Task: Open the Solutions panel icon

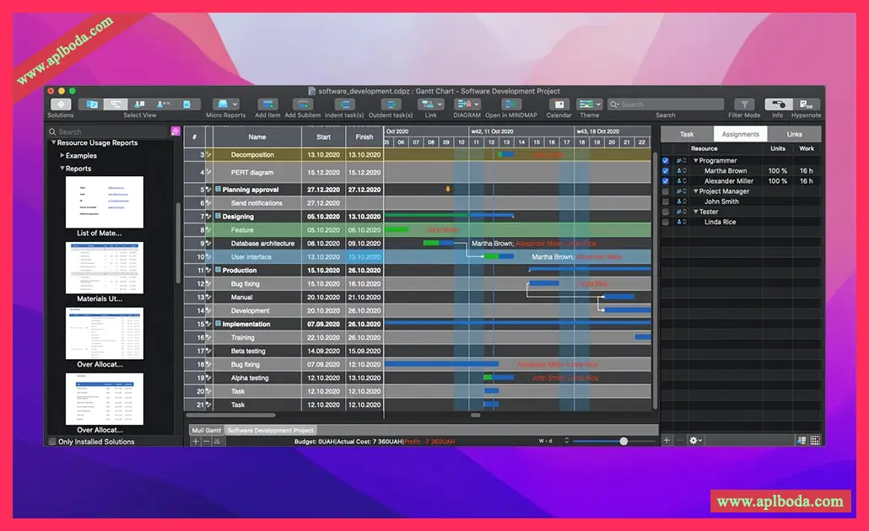Action: [x=61, y=105]
